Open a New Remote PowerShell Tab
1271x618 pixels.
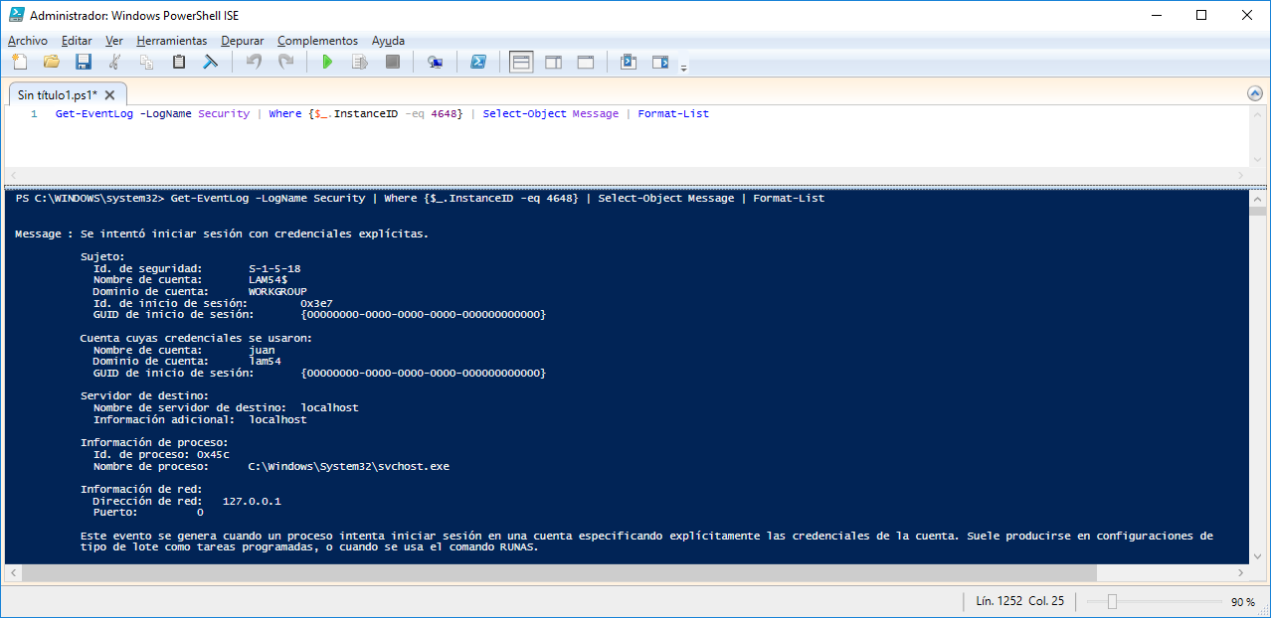click(435, 61)
